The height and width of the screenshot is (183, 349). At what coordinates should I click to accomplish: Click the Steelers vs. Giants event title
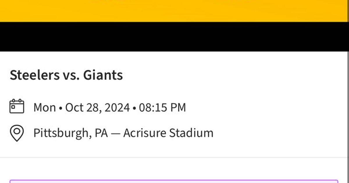[x=67, y=75]
